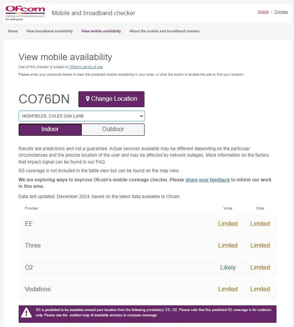This screenshot has width=294, height=327.
Task: Click the Three provider row
Action: (147, 246)
